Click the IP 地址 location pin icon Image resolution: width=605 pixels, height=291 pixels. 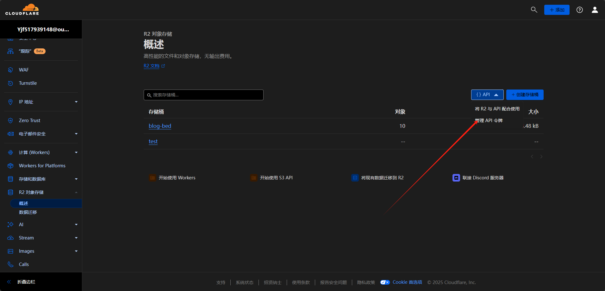[x=10, y=102]
